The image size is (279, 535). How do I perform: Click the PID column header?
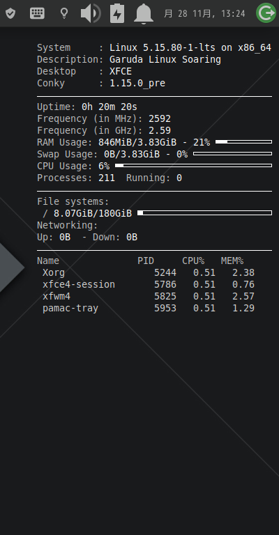click(x=146, y=261)
